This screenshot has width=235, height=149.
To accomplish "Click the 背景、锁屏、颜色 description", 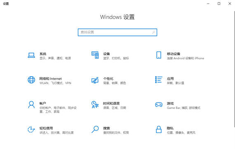I will pos(115,83).
